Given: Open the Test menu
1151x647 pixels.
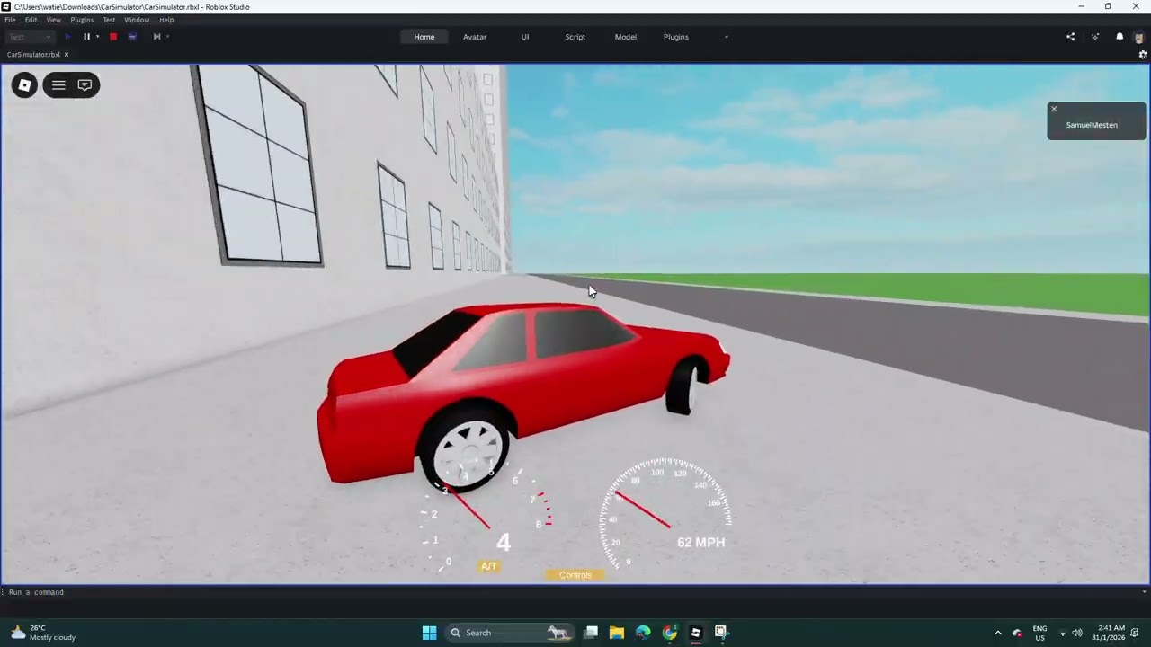Looking at the screenshot, I should [109, 20].
